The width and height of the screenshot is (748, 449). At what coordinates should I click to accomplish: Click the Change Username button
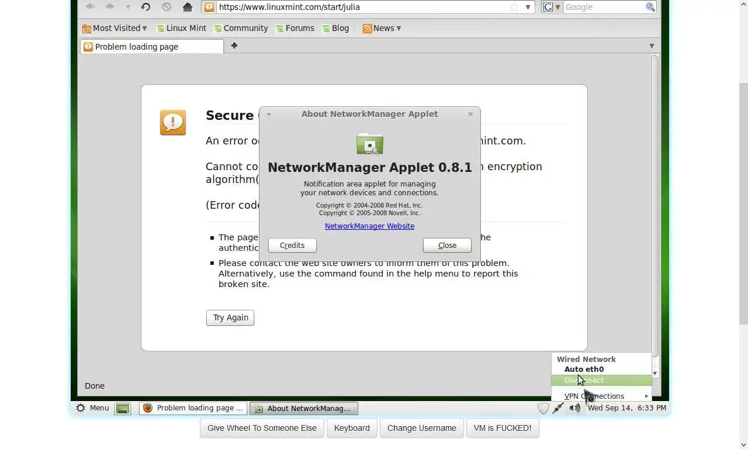tap(422, 428)
